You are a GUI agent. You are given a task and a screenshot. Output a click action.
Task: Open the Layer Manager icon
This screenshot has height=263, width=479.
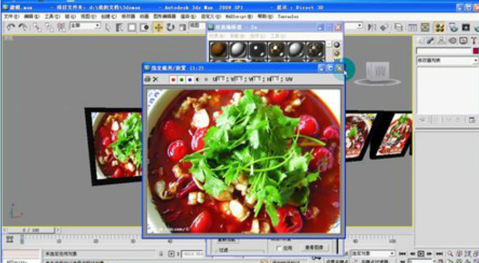pyautogui.click(x=398, y=28)
